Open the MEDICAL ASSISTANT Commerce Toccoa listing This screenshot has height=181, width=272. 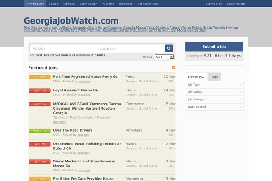coord(87,108)
